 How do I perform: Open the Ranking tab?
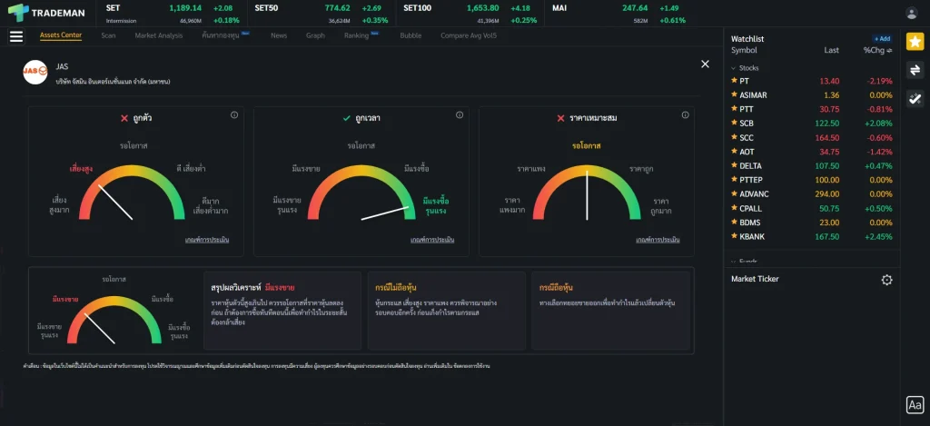pos(356,35)
